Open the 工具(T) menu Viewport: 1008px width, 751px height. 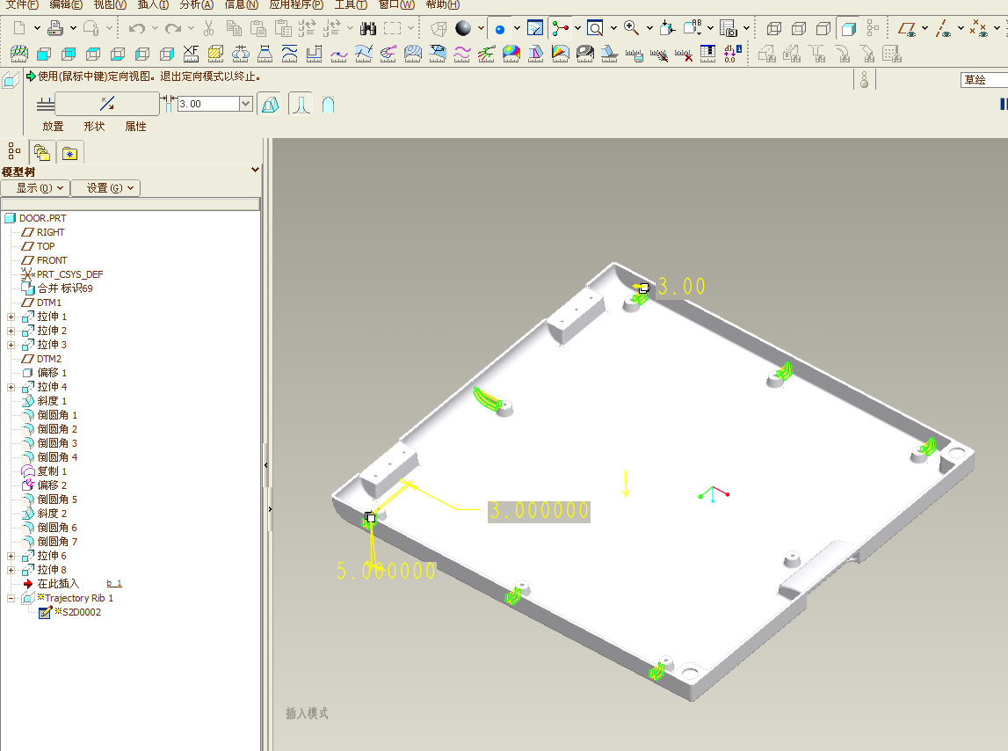[x=351, y=4]
